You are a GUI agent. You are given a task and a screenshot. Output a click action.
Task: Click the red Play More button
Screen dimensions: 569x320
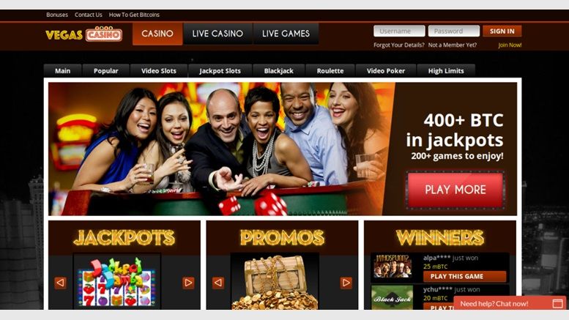coord(455,190)
